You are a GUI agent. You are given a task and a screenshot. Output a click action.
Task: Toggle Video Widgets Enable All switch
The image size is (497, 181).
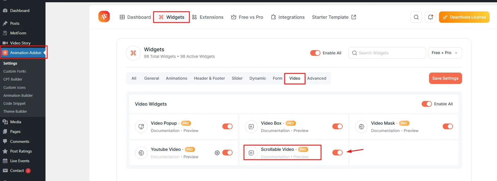click(427, 104)
